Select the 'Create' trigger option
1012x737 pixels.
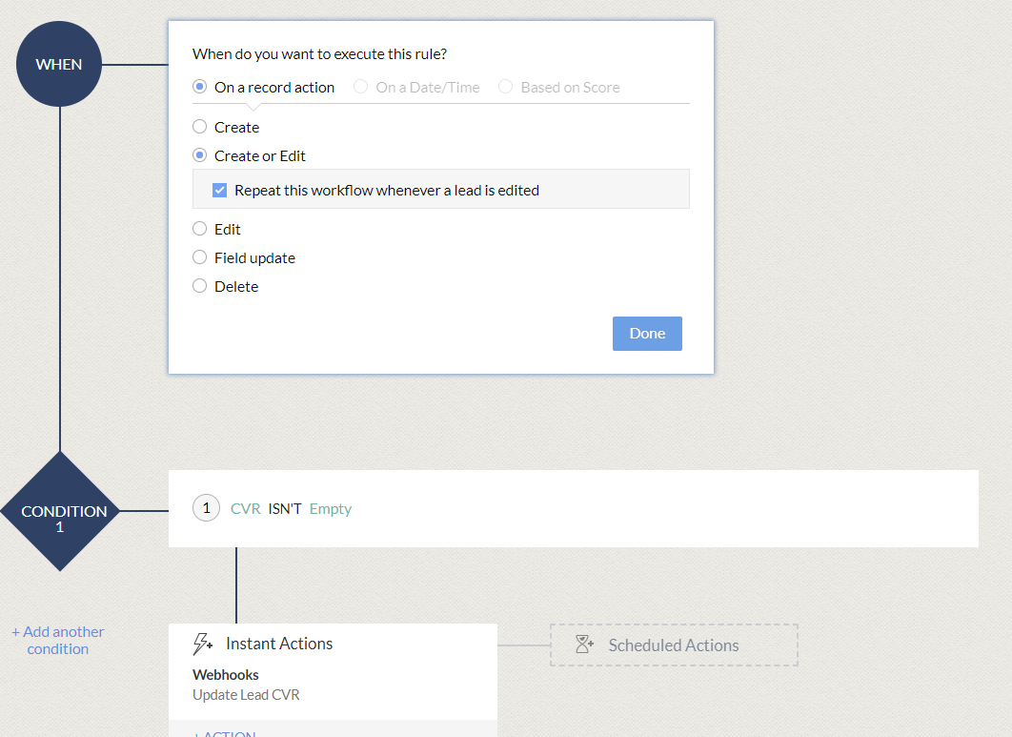[199, 126]
